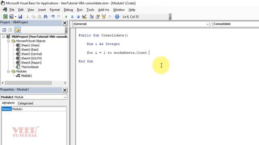The width and height of the screenshot is (259, 145).
Task: Click the Module1 name property value field
Action: click(x=39, y=109)
